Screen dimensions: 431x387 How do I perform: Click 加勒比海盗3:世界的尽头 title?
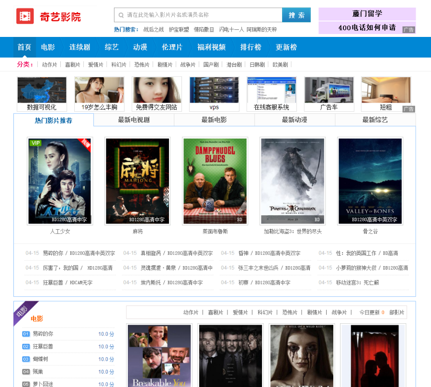pyautogui.click(x=293, y=232)
